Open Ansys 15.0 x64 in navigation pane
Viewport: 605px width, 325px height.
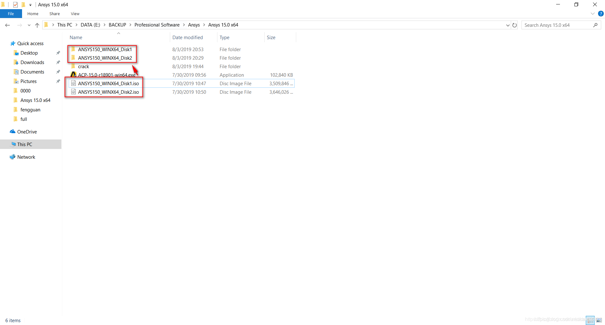point(35,100)
